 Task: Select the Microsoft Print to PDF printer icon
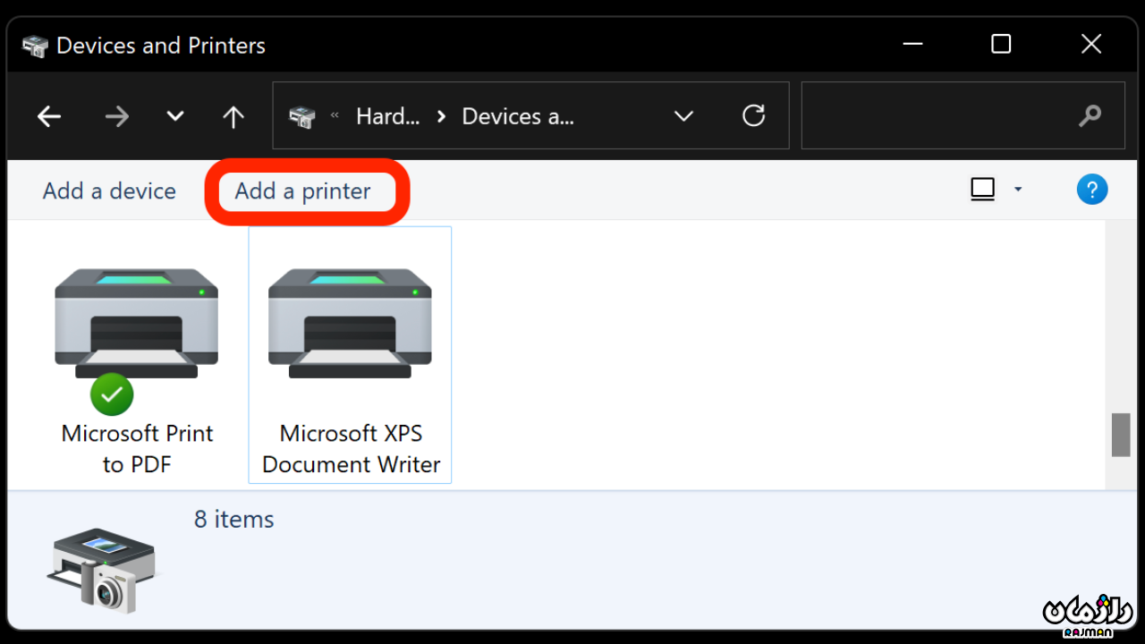[x=136, y=323]
